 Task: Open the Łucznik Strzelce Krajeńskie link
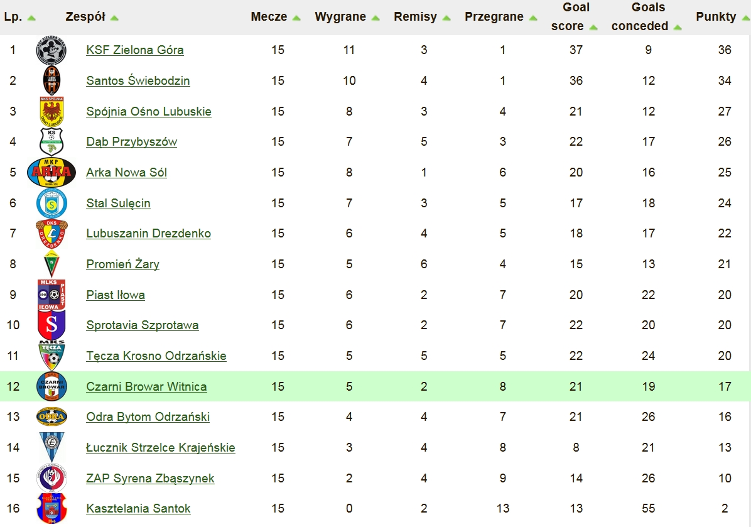click(161, 447)
